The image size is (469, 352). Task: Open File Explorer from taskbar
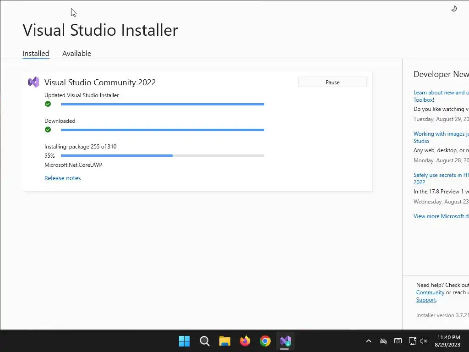click(x=224, y=341)
